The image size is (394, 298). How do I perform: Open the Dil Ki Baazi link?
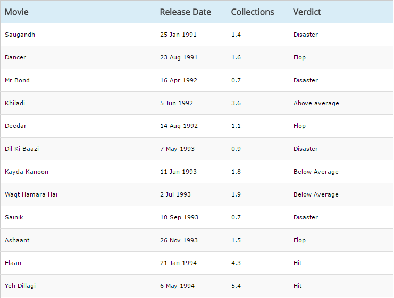22,149
